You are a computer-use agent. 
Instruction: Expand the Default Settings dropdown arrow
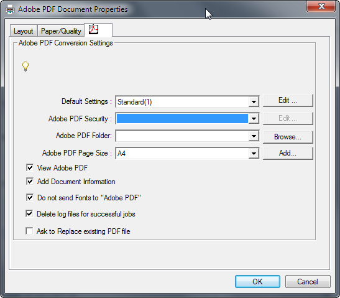coord(254,101)
